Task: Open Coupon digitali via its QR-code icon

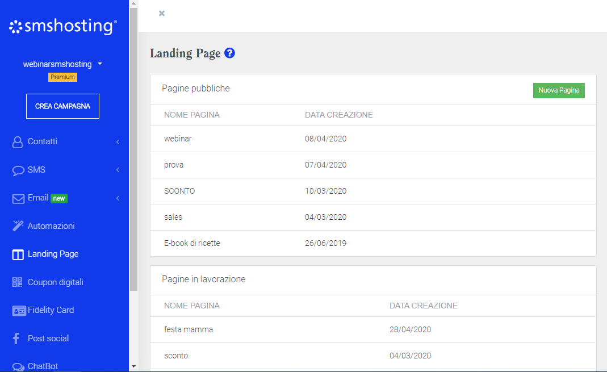Action: click(16, 282)
